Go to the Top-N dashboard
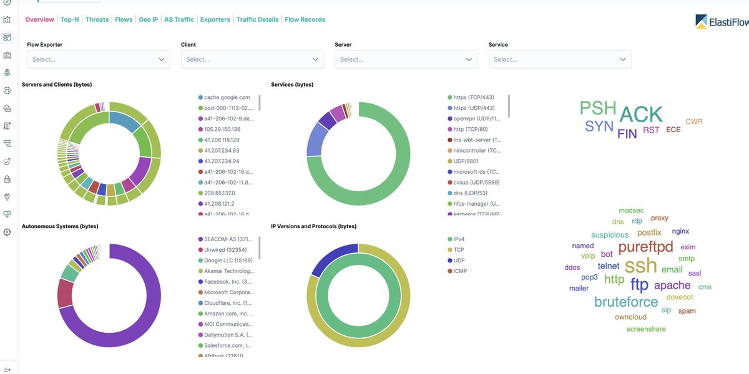Screen dimensions: 749x374 click(69, 19)
